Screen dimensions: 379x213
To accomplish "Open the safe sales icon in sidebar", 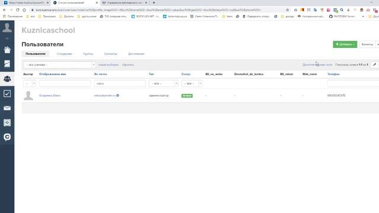I will 7,122.
